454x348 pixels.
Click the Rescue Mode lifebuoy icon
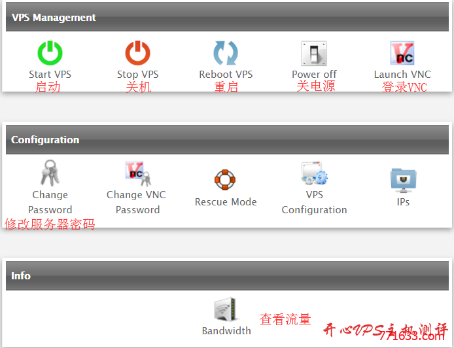(225, 180)
